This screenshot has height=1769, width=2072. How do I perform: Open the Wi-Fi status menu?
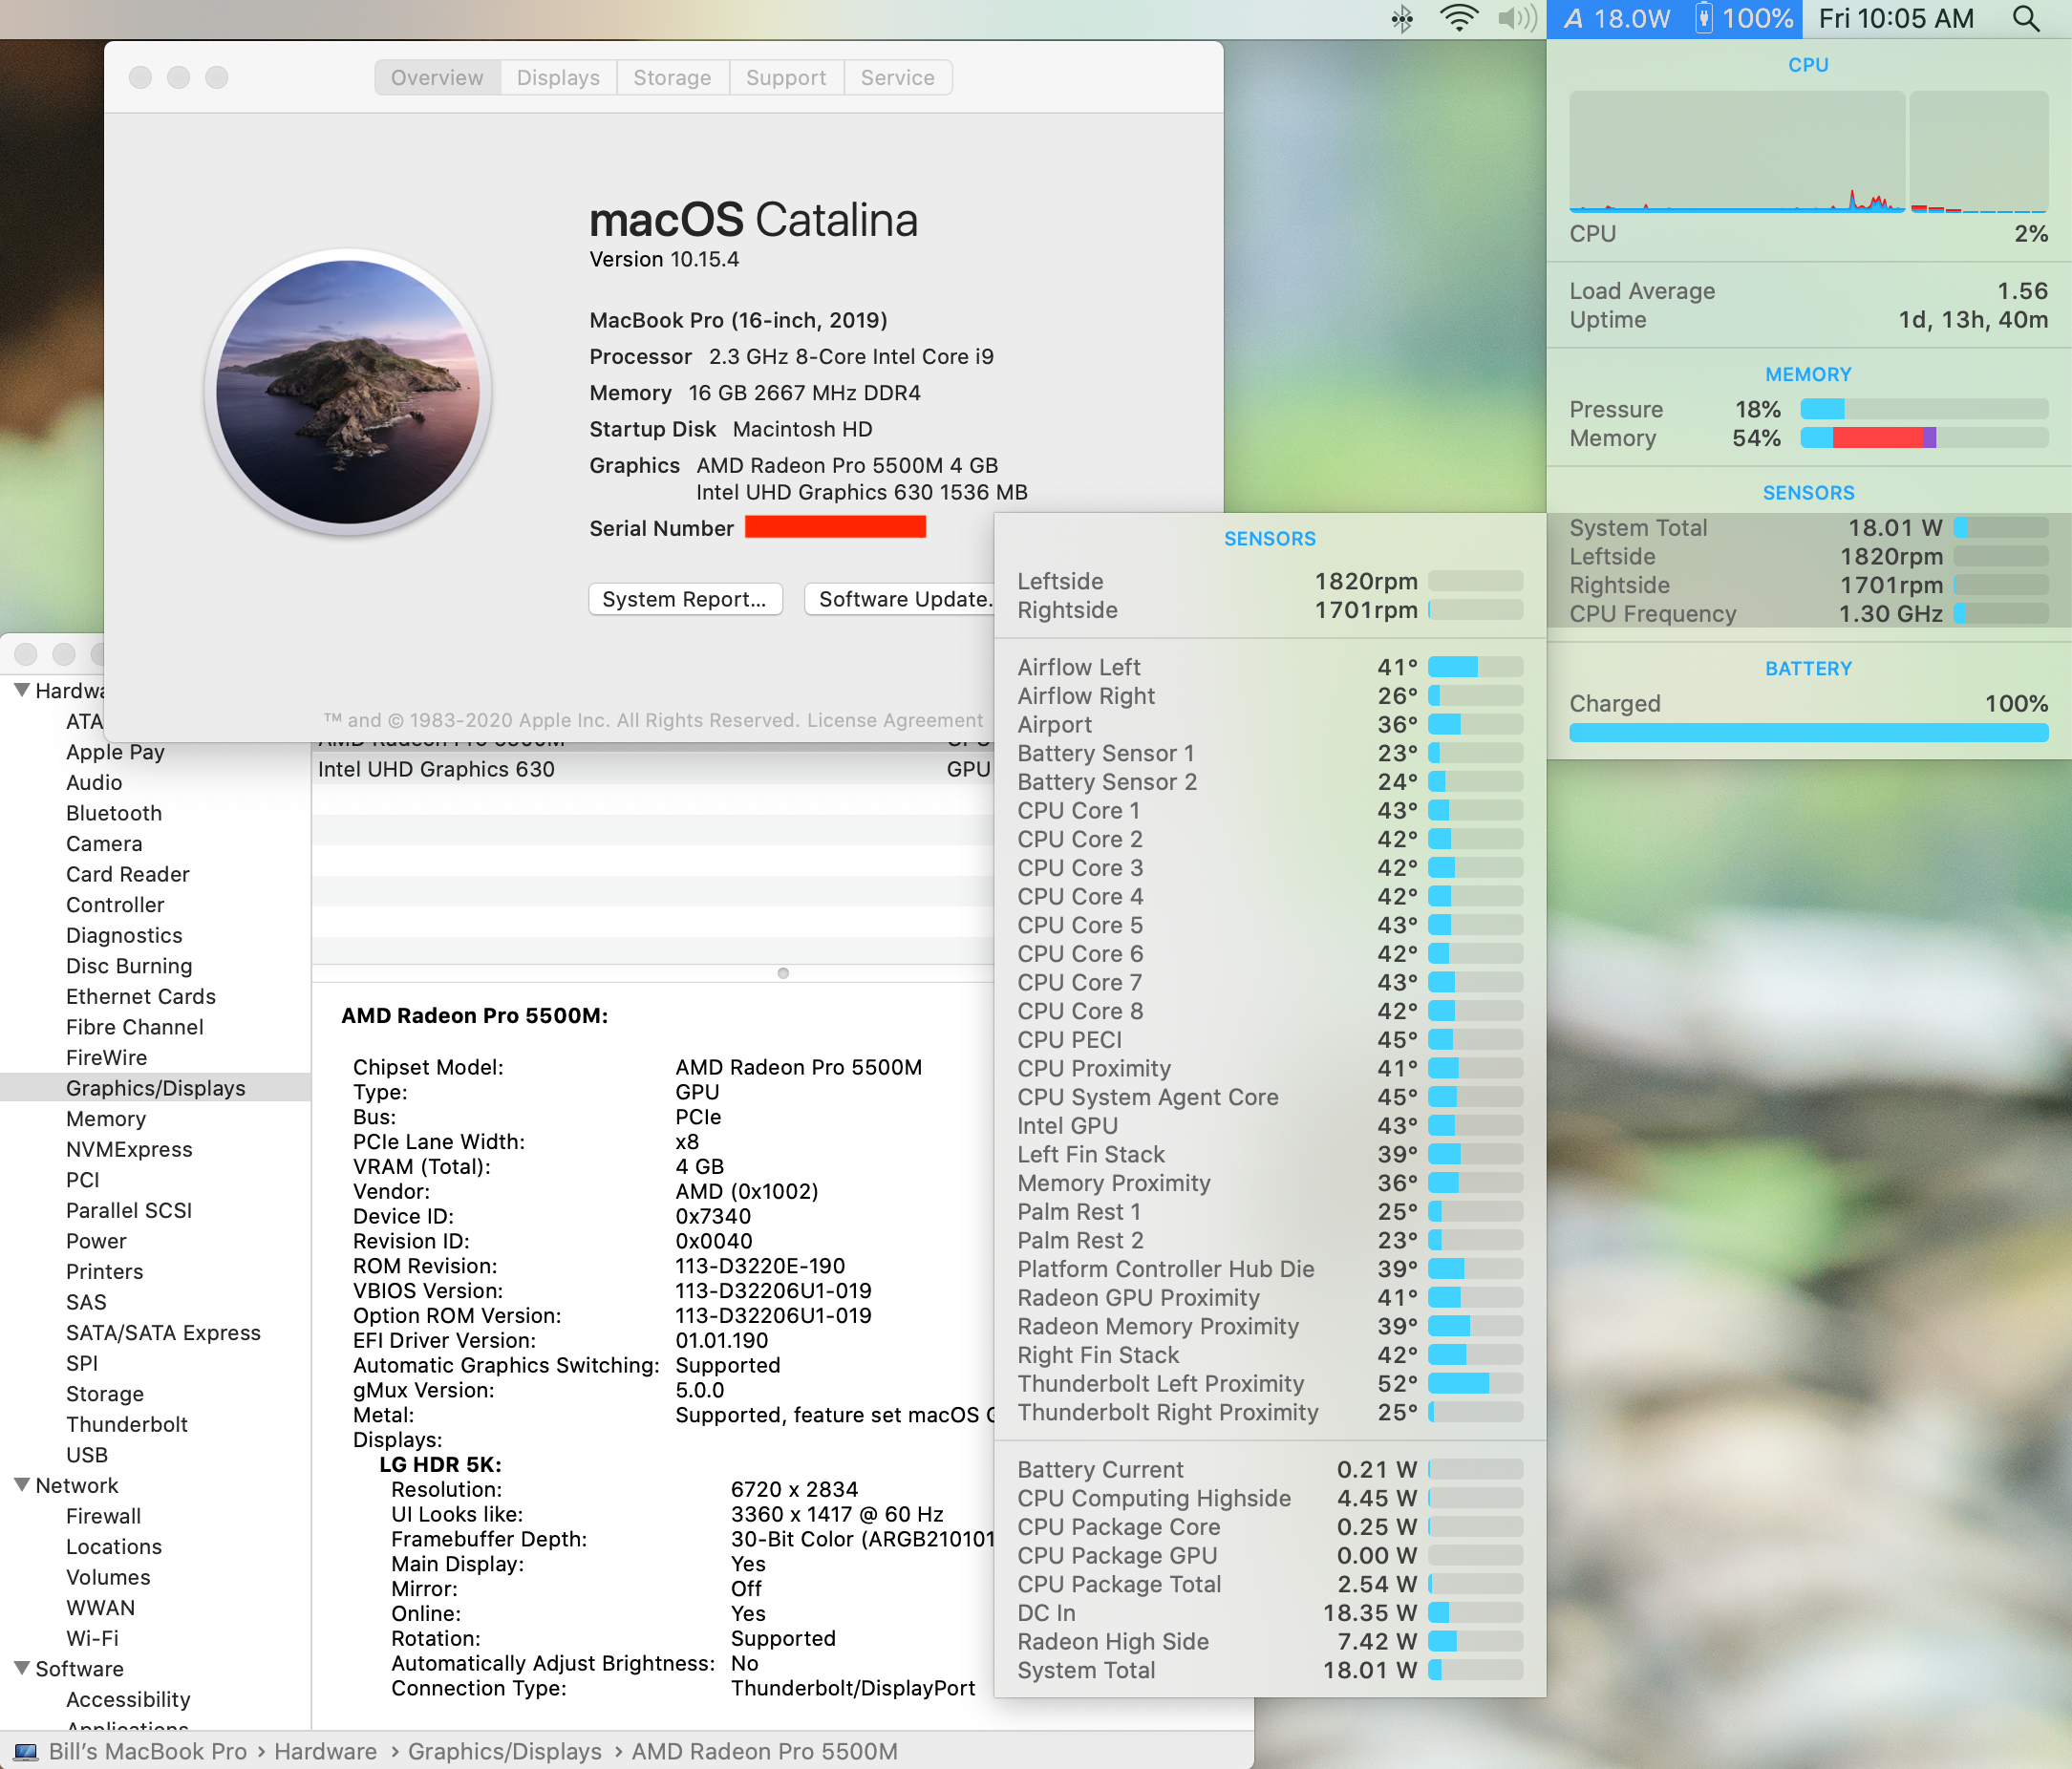click(x=1459, y=19)
